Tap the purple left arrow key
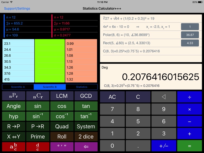204x153 pixels. coord(86,147)
